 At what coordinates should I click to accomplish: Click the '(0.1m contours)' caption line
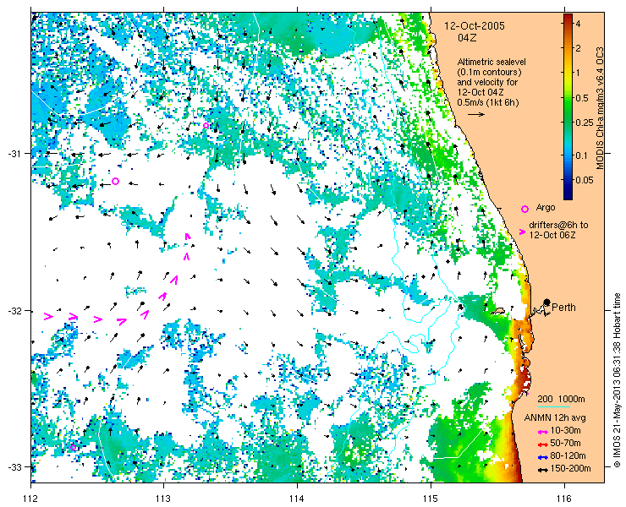click(489, 73)
